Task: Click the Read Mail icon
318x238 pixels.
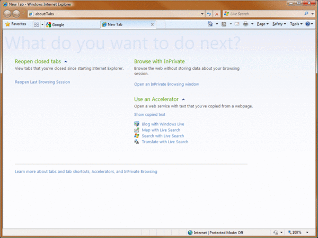Action: click(237, 24)
